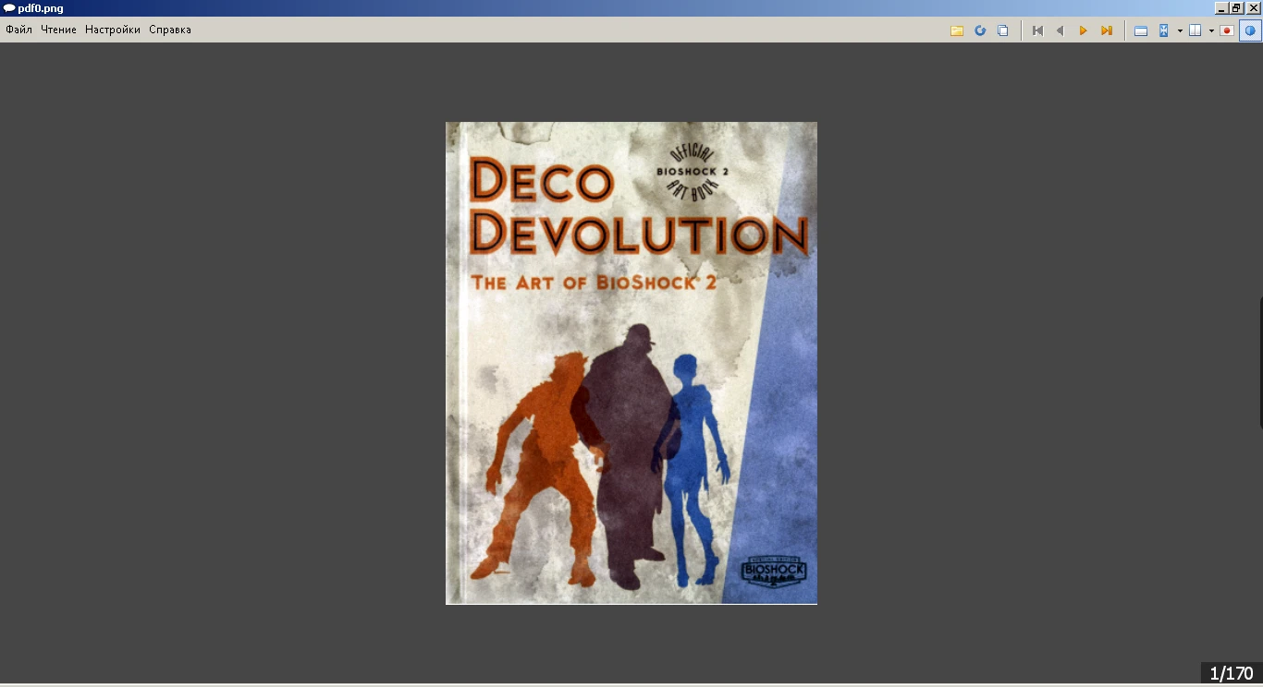
Task: Click the refresh/reload page icon
Action: 980,30
